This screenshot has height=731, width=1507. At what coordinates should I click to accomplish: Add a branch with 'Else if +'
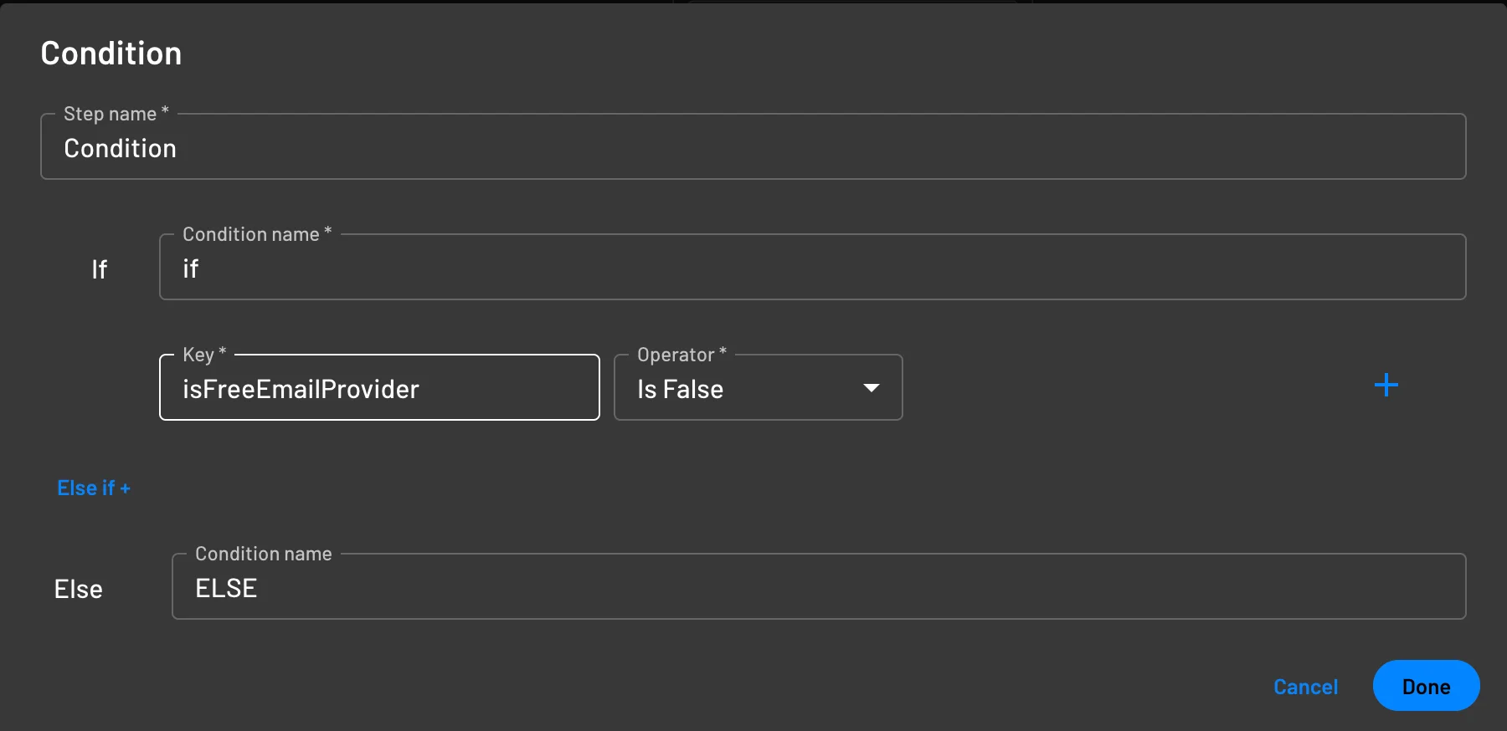pyautogui.click(x=94, y=488)
